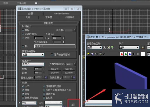Enable 区域光源/阴影视作点光源 checkbox
Screen dimensions: 150x107
point(44,90)
